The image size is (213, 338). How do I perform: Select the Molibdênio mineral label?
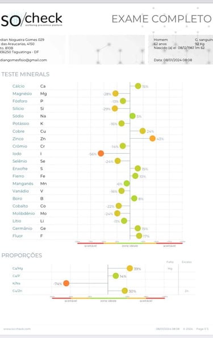click(24, 213)
